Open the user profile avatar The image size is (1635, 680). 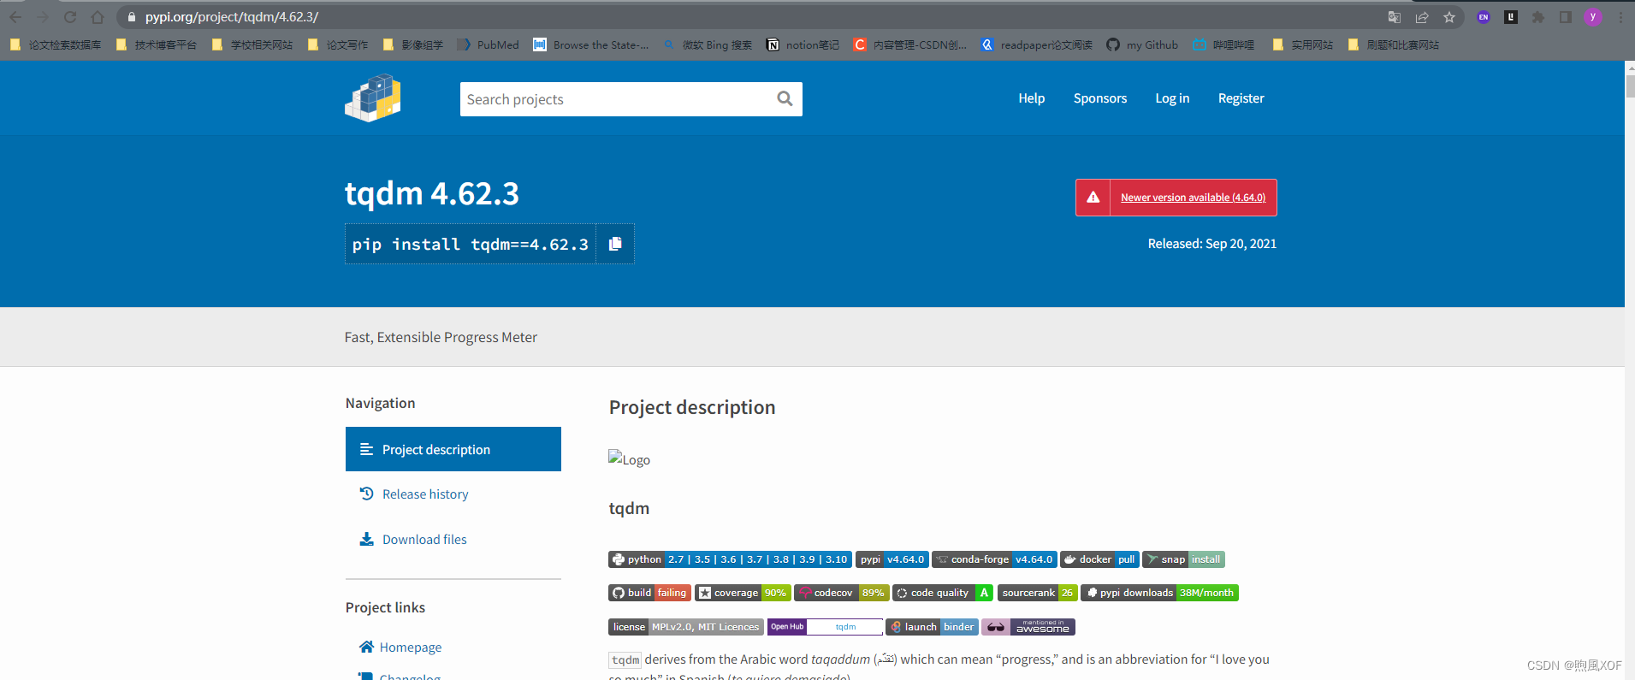click(1593, 17)
